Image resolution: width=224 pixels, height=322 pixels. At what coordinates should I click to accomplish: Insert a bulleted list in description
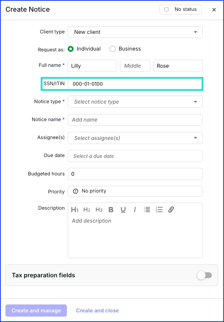[147, 210]
